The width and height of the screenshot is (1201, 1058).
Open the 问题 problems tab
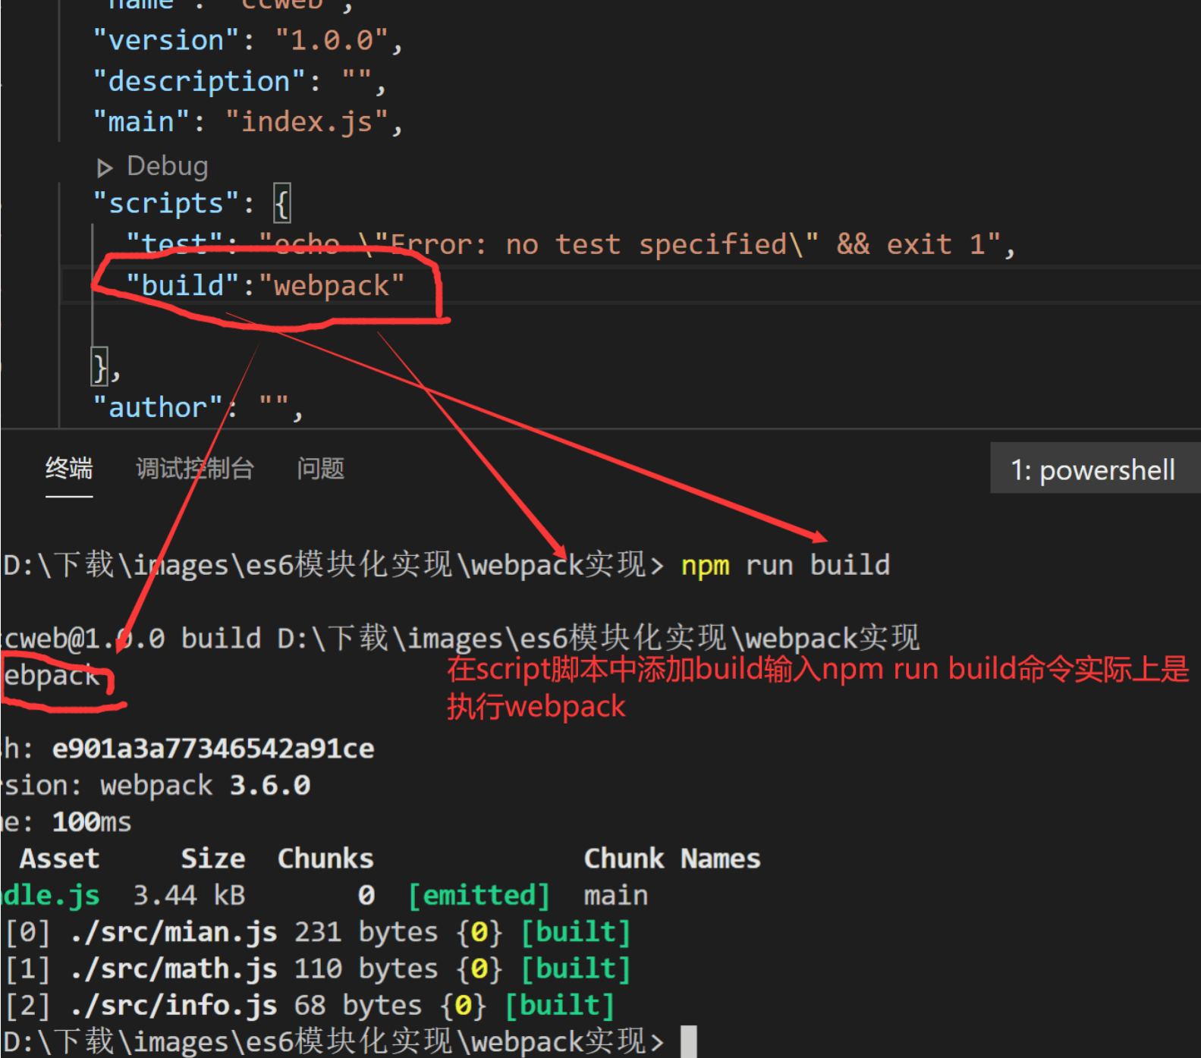[x=320, y=469]
